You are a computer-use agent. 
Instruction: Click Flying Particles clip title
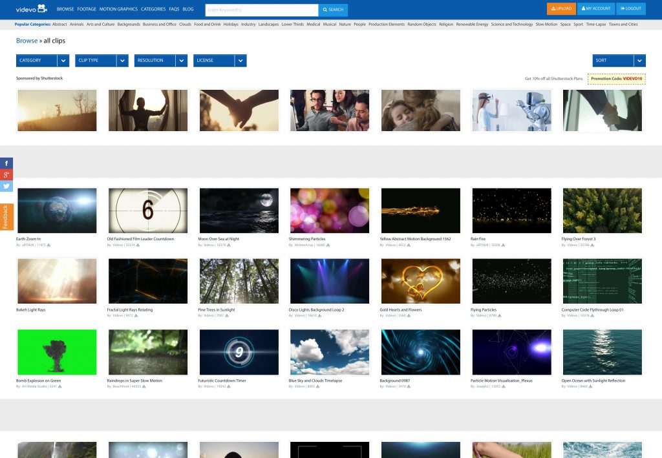(x=484, y=309)
